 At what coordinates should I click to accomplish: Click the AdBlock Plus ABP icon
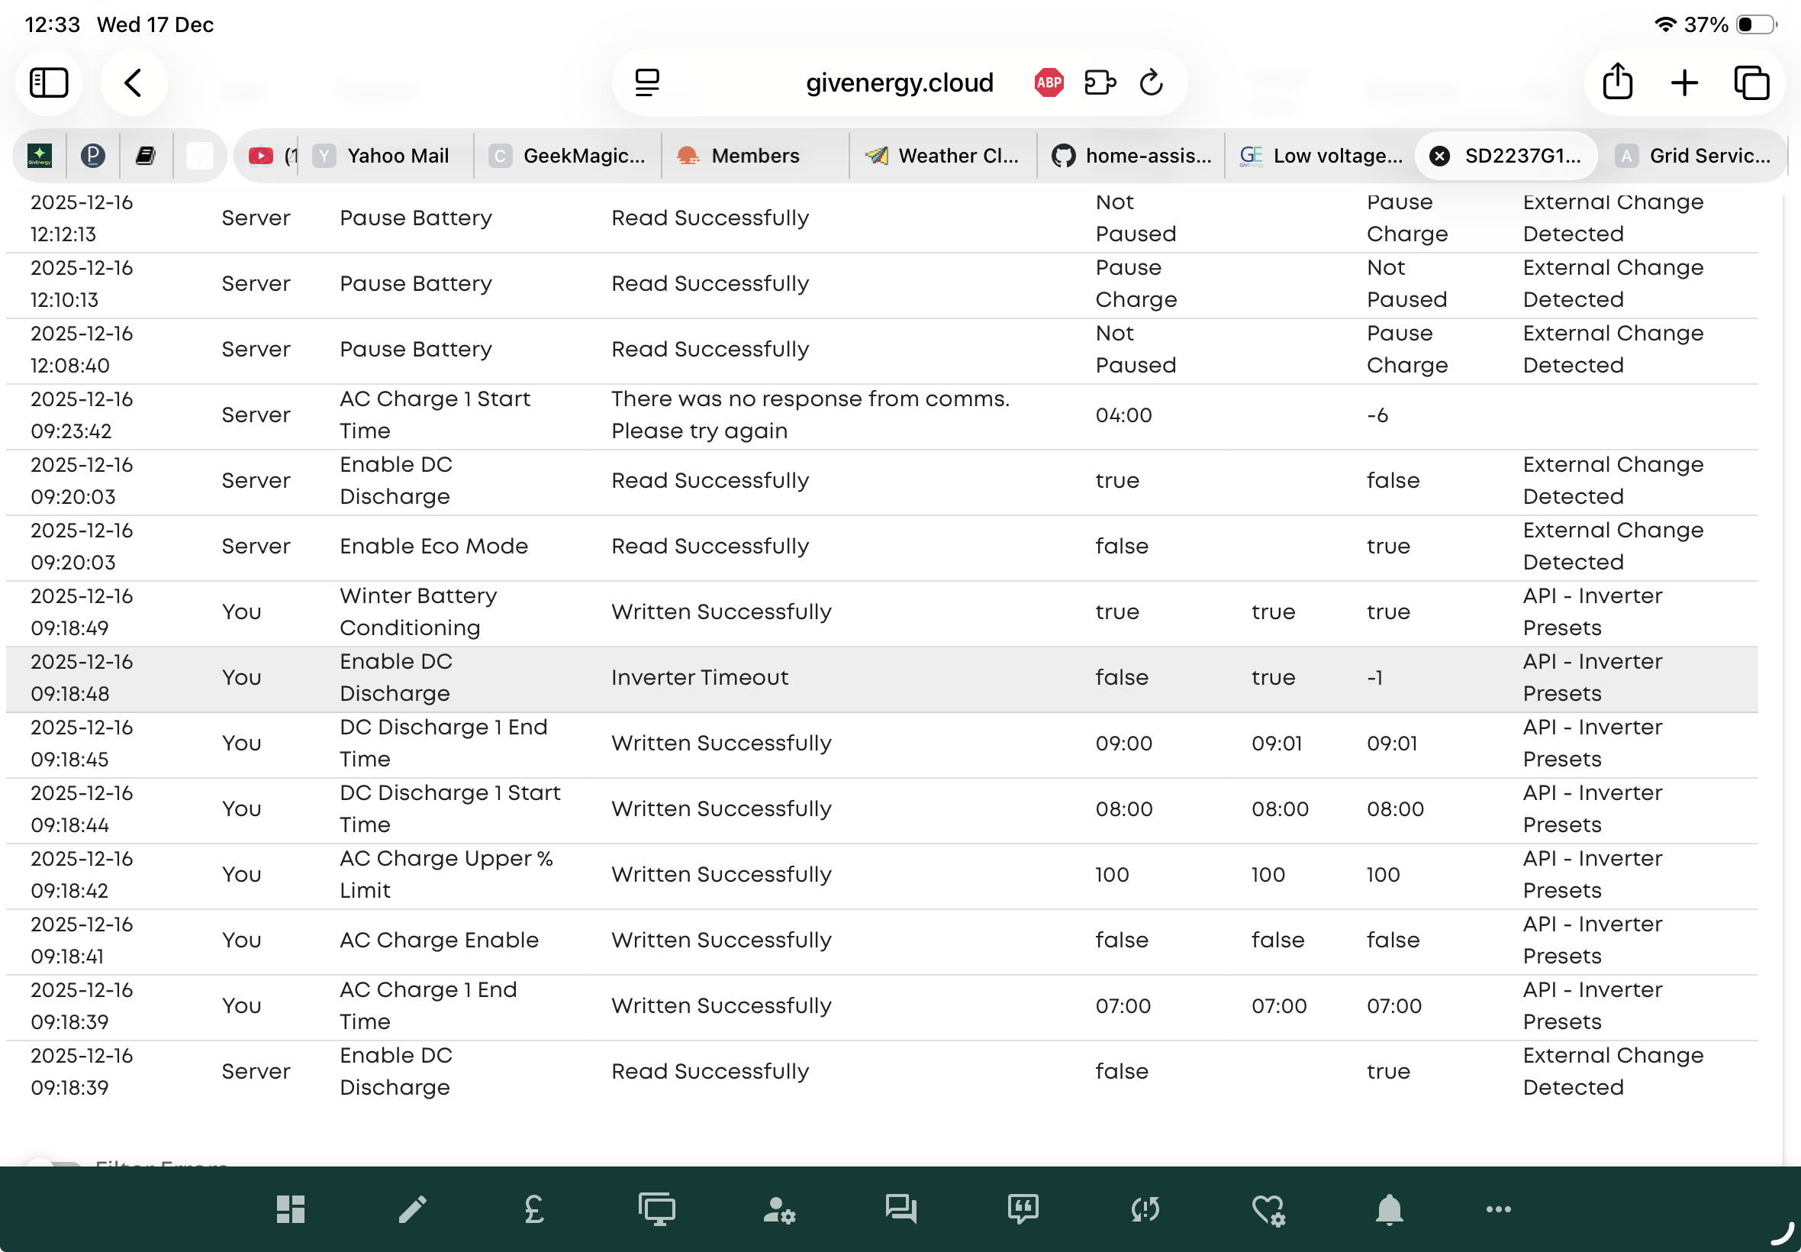[x=1049, y=82]
